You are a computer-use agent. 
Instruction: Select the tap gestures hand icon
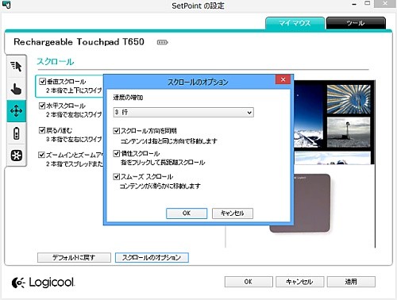[x=16, y=89]
